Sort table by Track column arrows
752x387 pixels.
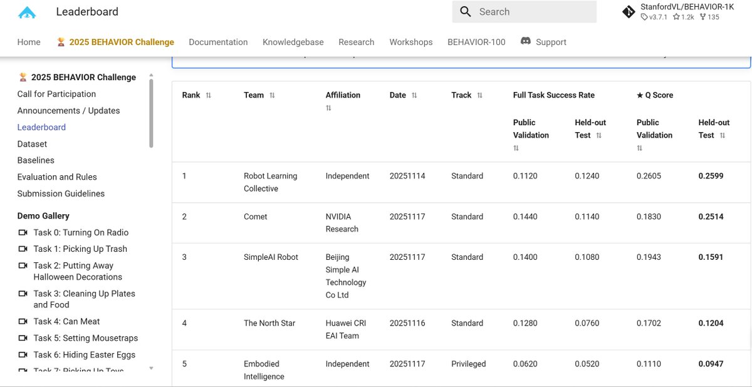(x=479, y=95)
